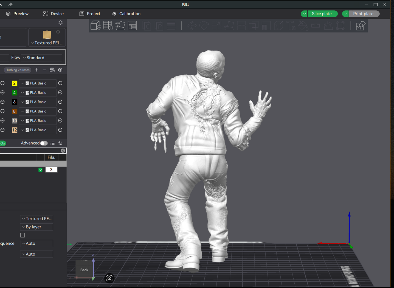Click the settings list icon beside Advanced
This screenshot has height=288, width=394.
coord(52,143)
